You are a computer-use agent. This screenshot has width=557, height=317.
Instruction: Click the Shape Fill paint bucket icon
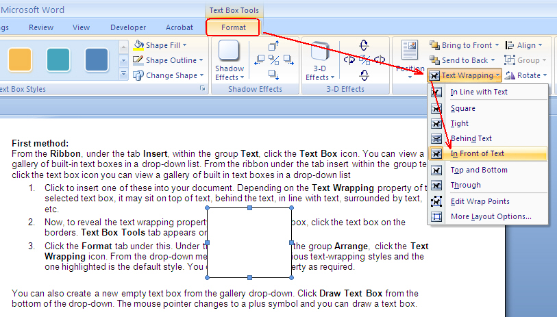(138, 45)
